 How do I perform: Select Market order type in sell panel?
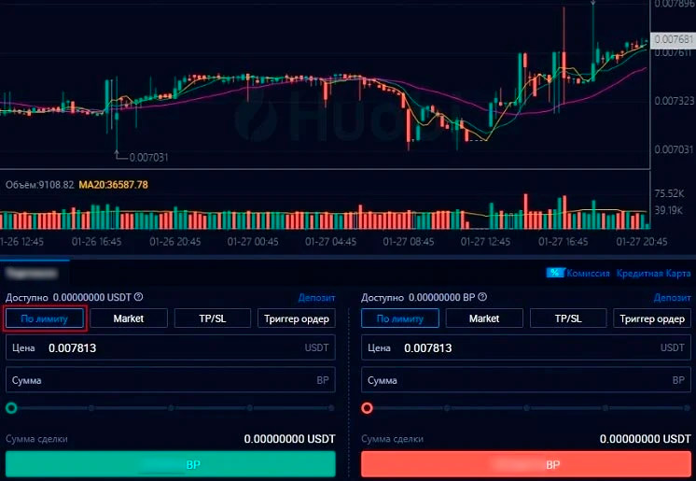pos(483,318)
